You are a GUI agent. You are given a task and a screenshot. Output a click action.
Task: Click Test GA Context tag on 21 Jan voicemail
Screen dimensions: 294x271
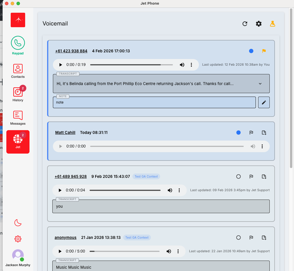137,238
